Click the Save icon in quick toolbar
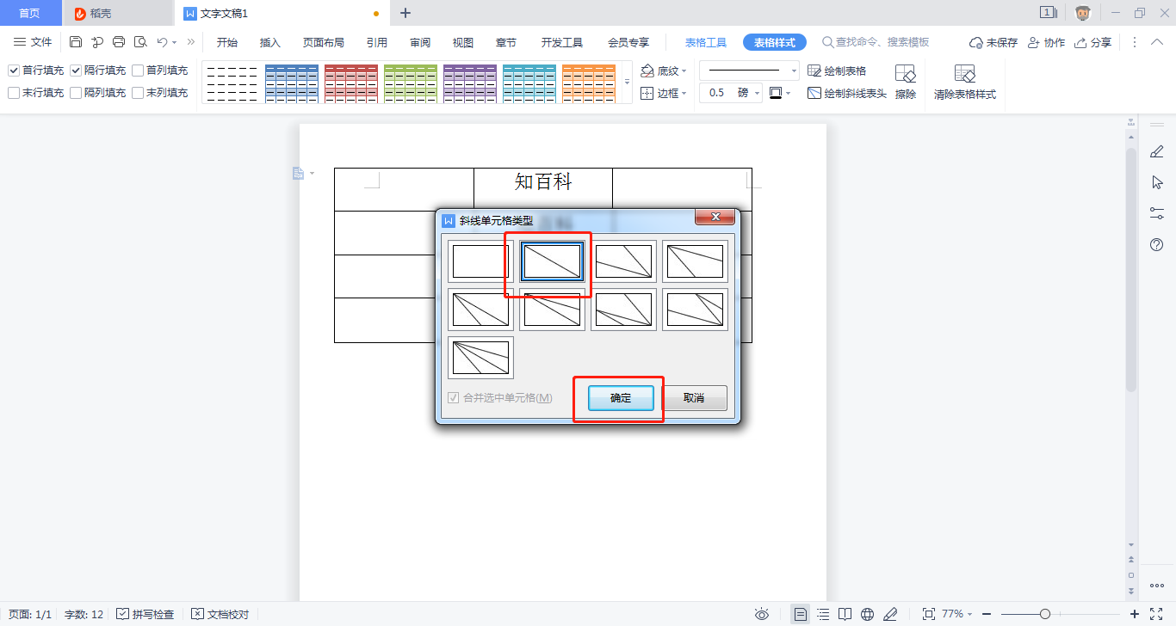Screen dimensions: 1176x626 point(76,42)
